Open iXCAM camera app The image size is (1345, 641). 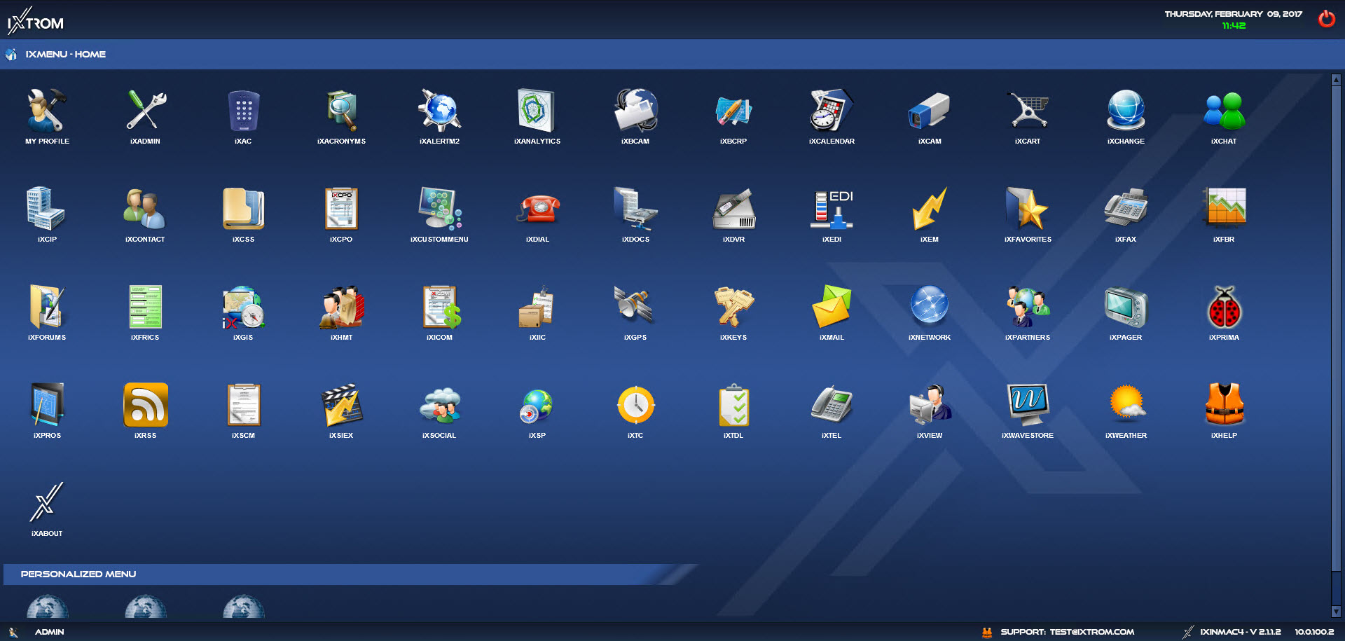[930, 111]
